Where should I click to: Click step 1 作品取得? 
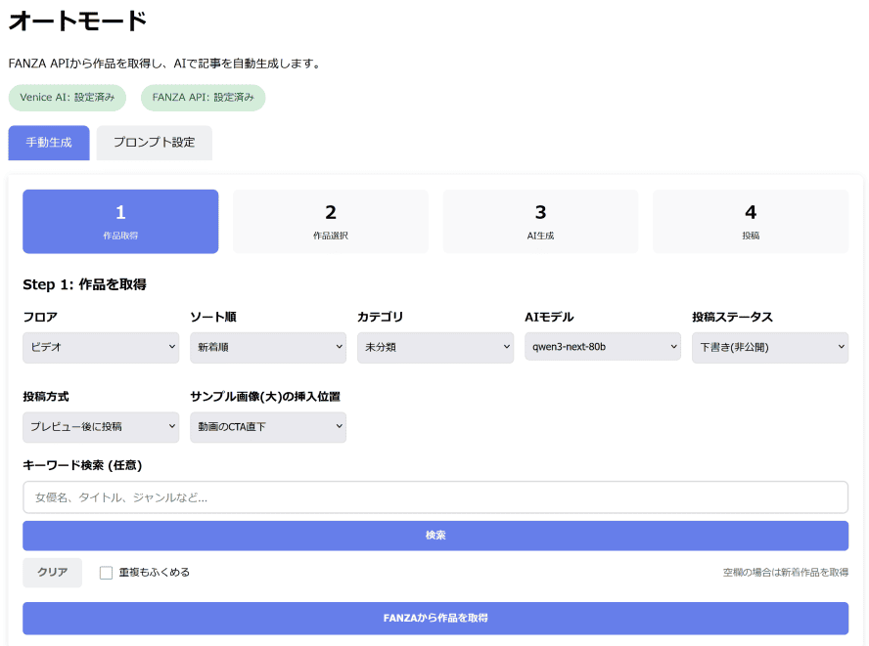coord(119,221)
